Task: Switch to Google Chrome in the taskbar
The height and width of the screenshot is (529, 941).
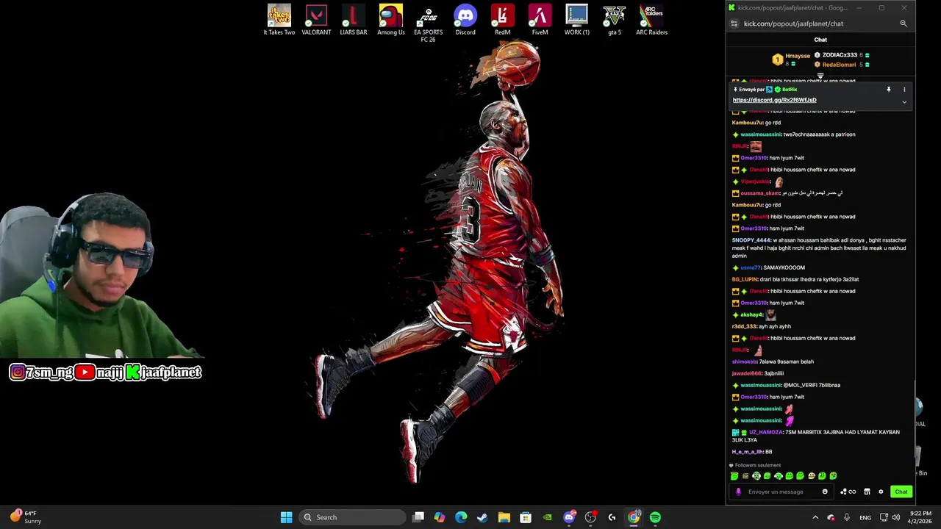Action: (x=634, y=517)
